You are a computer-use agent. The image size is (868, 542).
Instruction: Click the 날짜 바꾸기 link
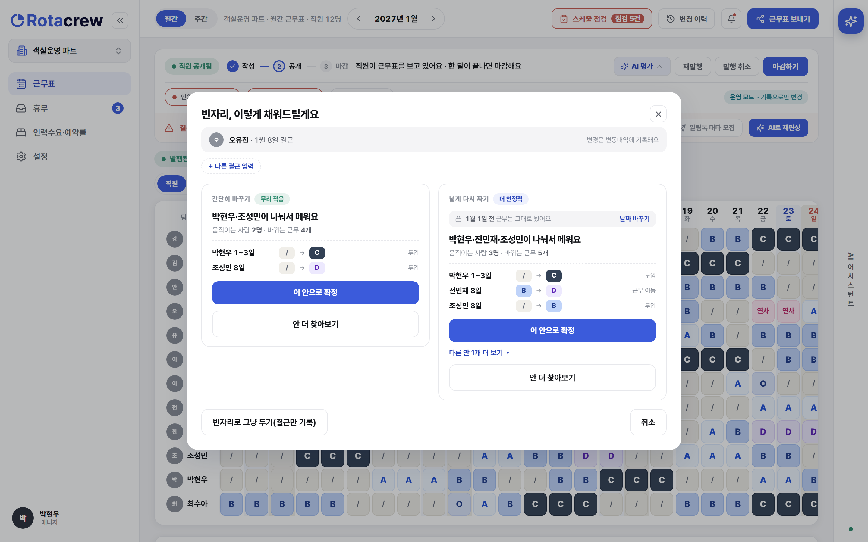(634, 219)
